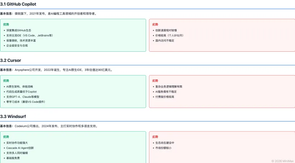Select Cursor 基本信息 line mentioning Anysphere
Screen dimensions: 295x163
click(x=57, y=70)
